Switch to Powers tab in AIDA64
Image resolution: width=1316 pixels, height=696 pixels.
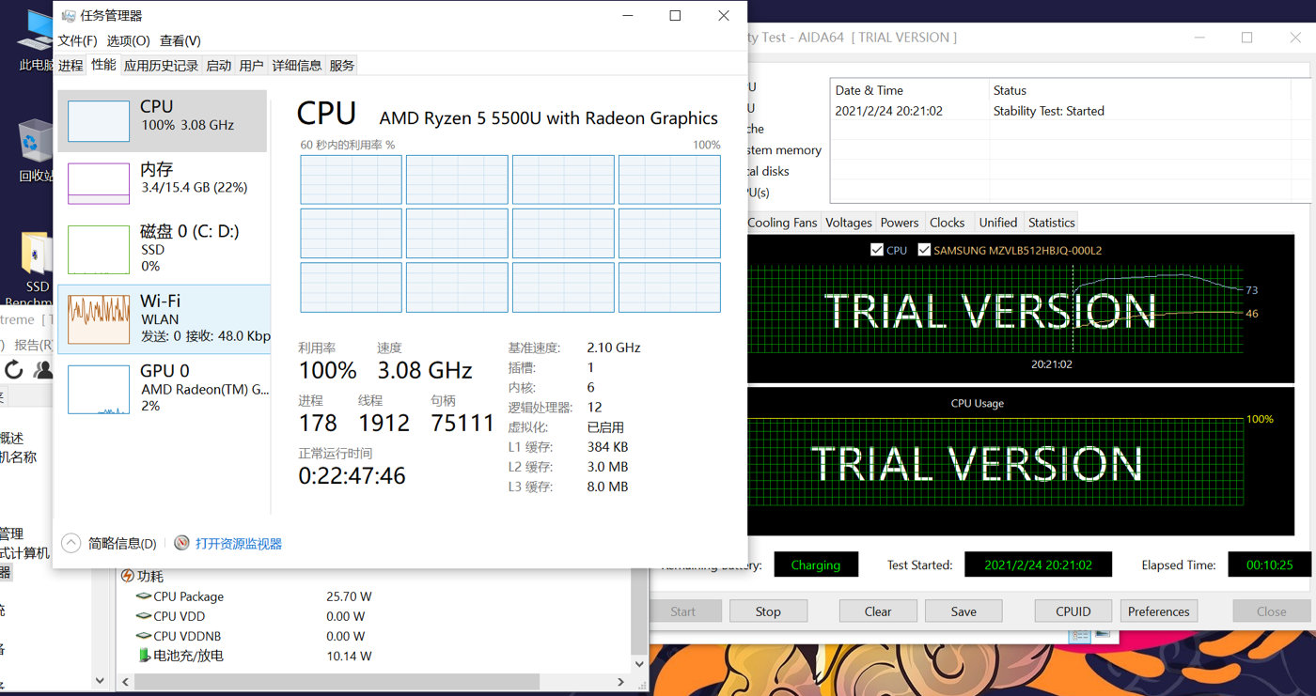[x=900, y=223]
